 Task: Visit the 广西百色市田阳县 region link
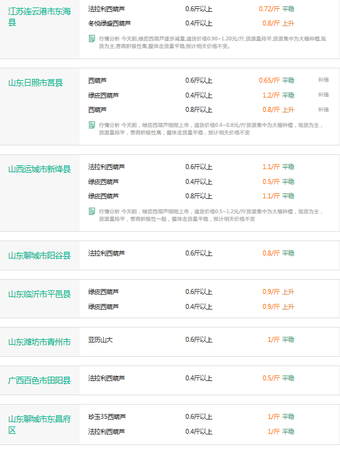(39, 380)
